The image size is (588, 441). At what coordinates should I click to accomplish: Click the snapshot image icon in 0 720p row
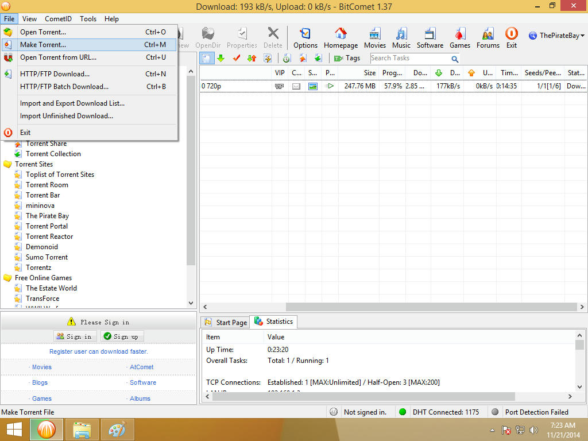point(313,86)
